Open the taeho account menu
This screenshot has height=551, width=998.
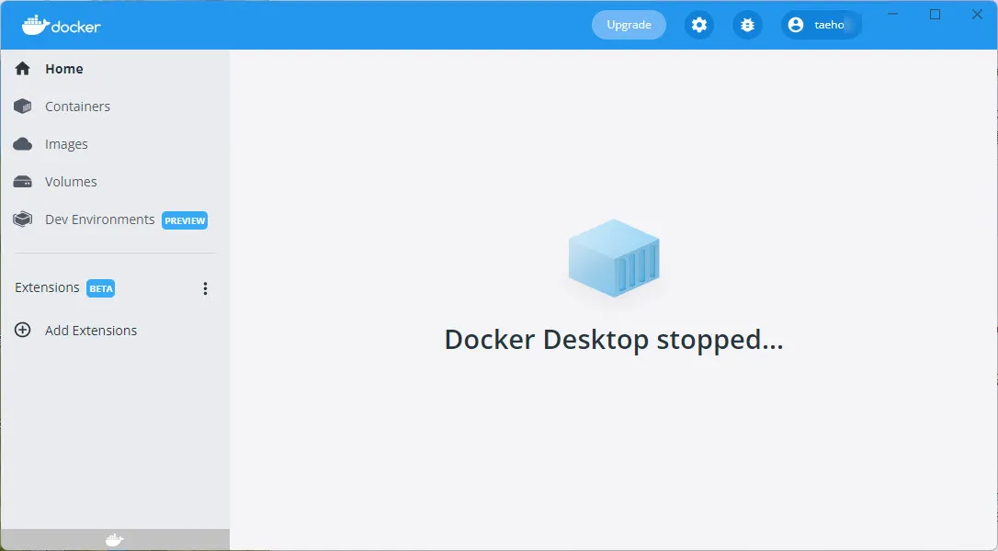click(829, 25)
